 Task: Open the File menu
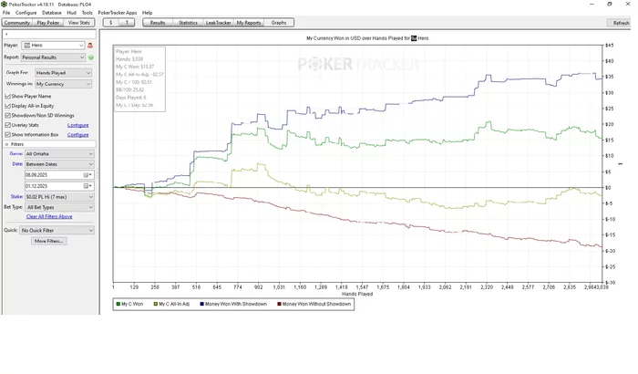(6, 13)
